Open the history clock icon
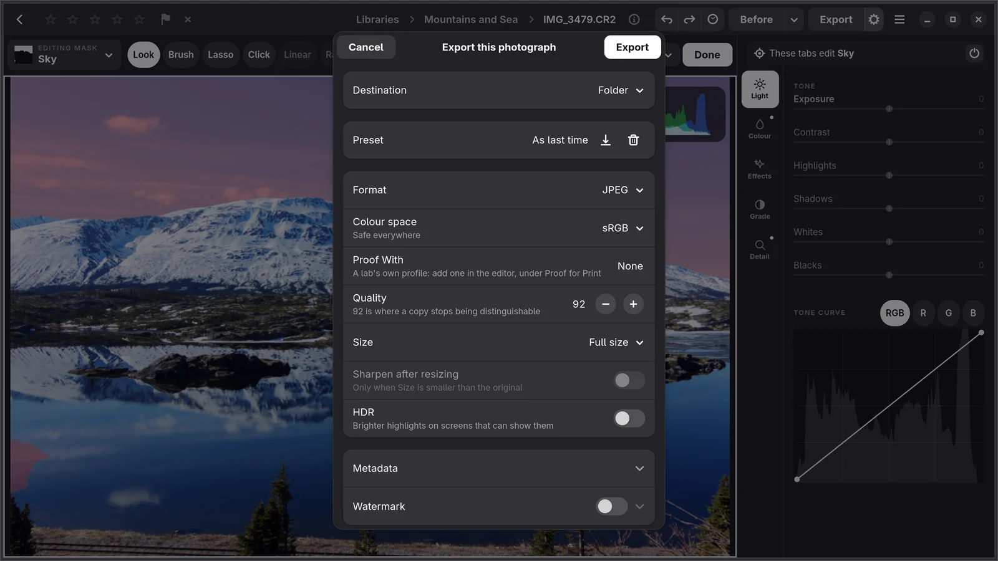The width and height of the screenshot is (998, 561). click(712, 19)
